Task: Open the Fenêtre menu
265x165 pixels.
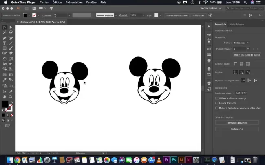Action: tap(91, 2)
